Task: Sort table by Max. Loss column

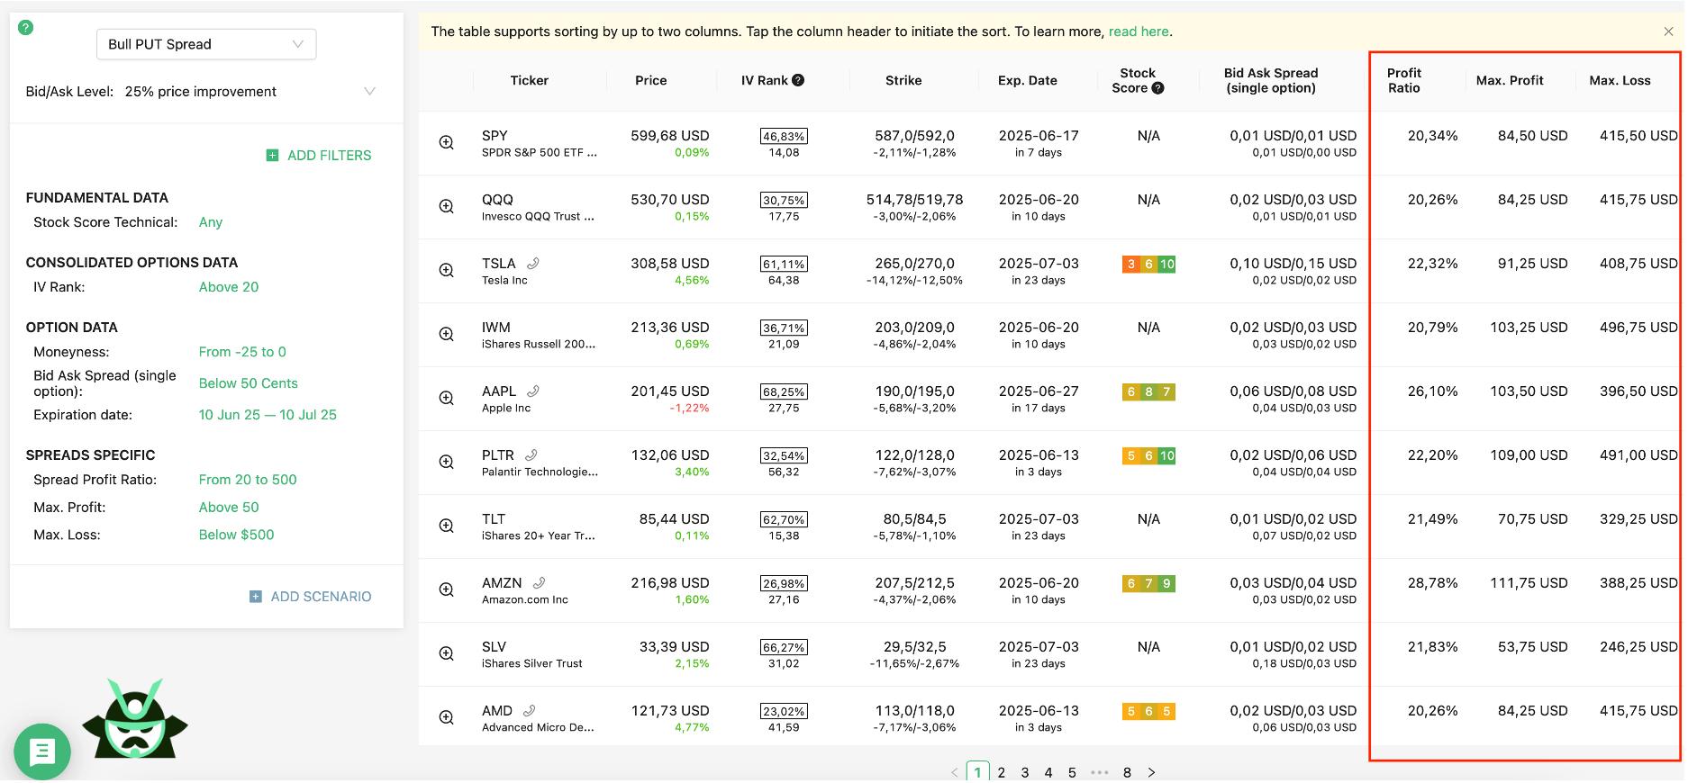Action: point(1620,80)
